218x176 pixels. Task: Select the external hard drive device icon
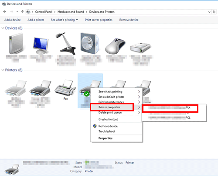pyautogui.click(x=140, y=48)
